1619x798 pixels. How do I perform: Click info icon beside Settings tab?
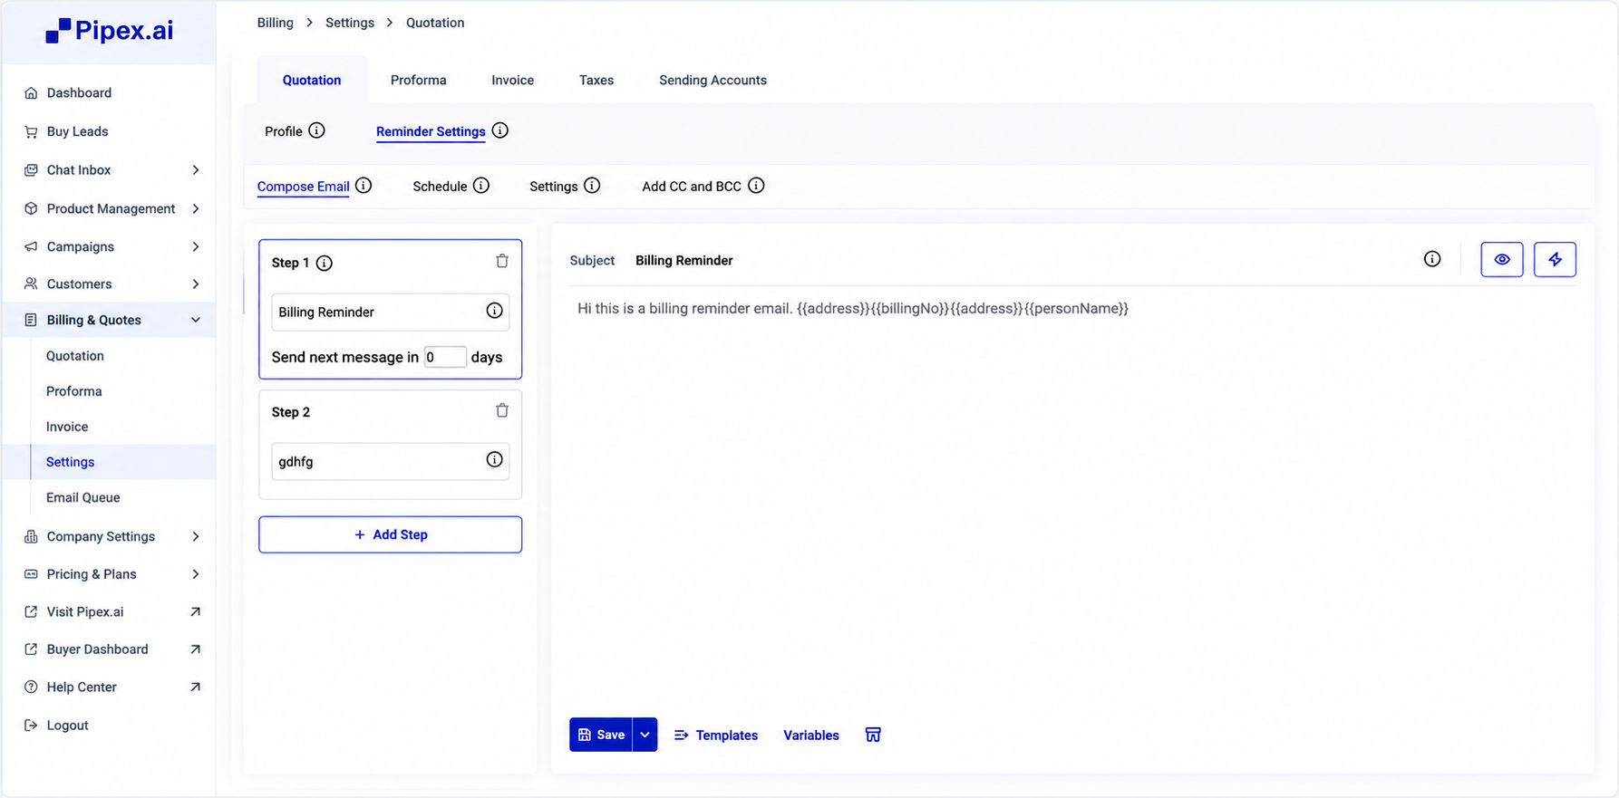[x=592, y=185]
